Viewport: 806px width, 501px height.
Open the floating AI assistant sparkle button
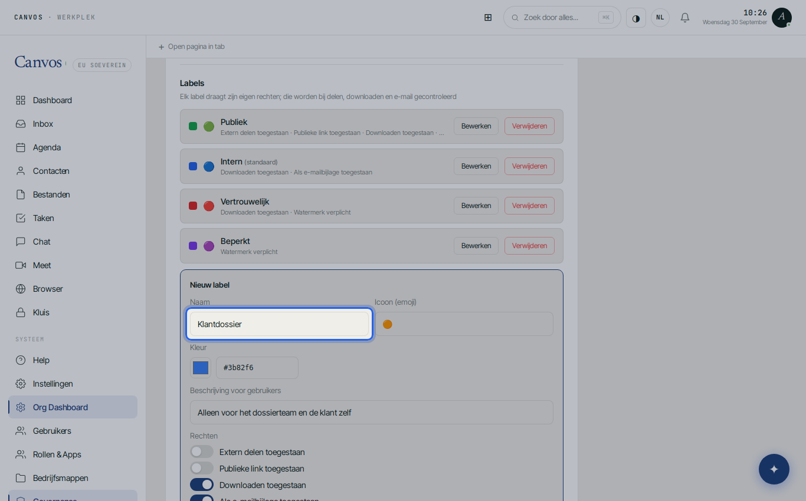(x=774, y=469)
